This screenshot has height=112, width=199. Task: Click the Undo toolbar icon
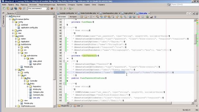pos(20,8)
